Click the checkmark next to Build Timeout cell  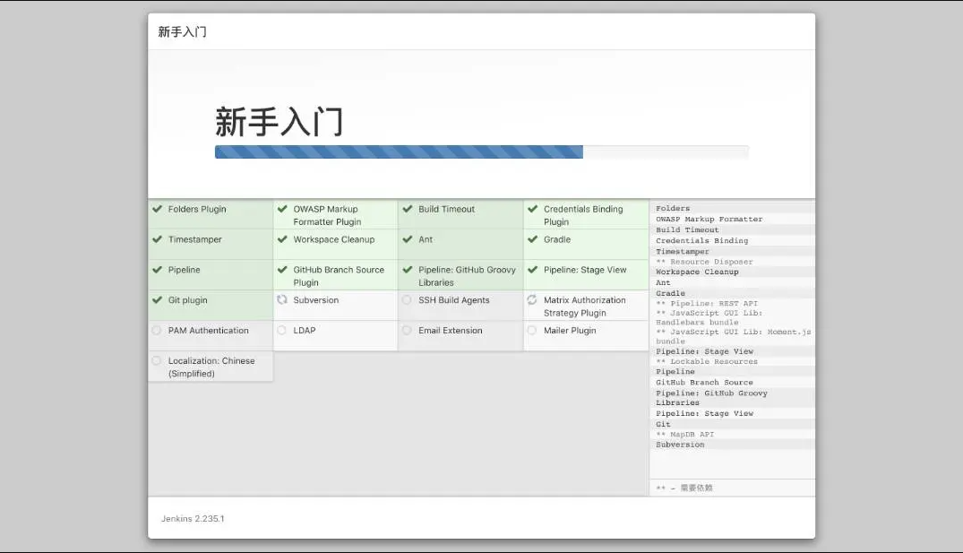(x=407, y=209)
